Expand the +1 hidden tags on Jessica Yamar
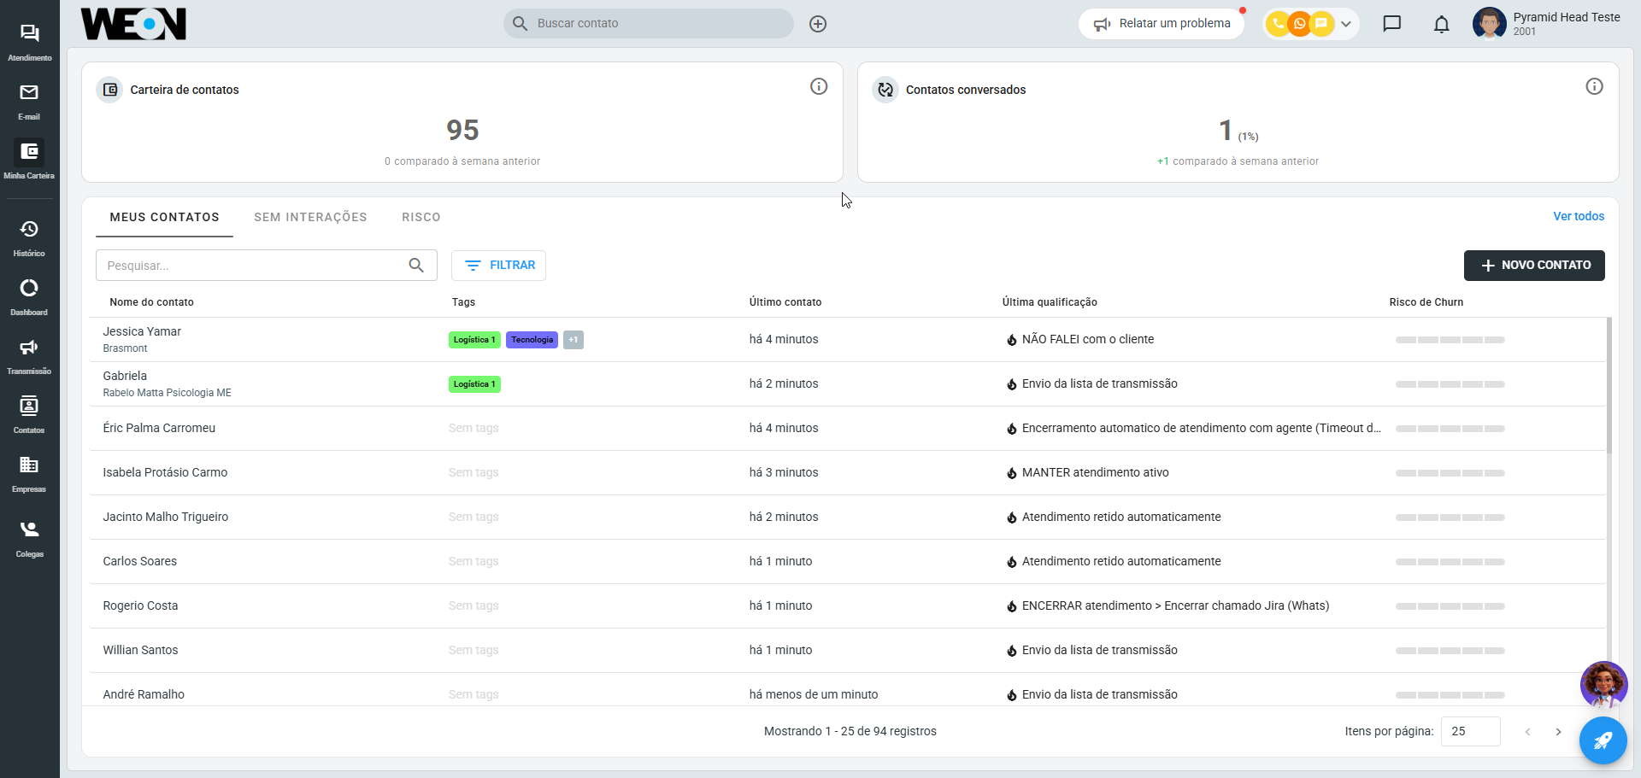Screen dimensions: 1641x778 point(573,340)
